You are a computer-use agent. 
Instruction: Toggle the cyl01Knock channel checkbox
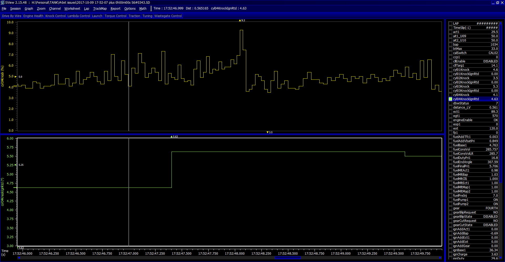point(450,70)
